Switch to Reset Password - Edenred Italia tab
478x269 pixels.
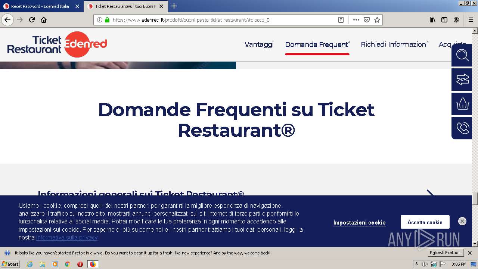40,6
